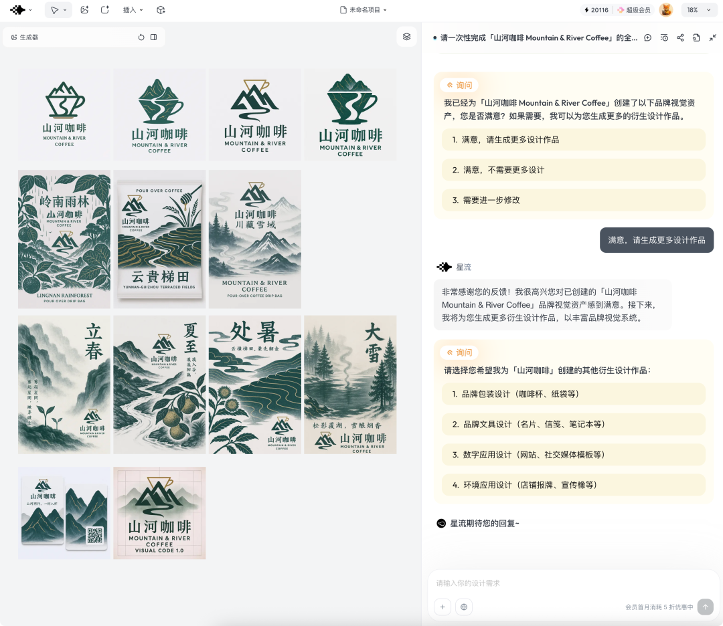The height and width of the screenshot is (626, 723).
Task: Toggle the split panel icon in generator bar
Action: (x=153, y=37)
